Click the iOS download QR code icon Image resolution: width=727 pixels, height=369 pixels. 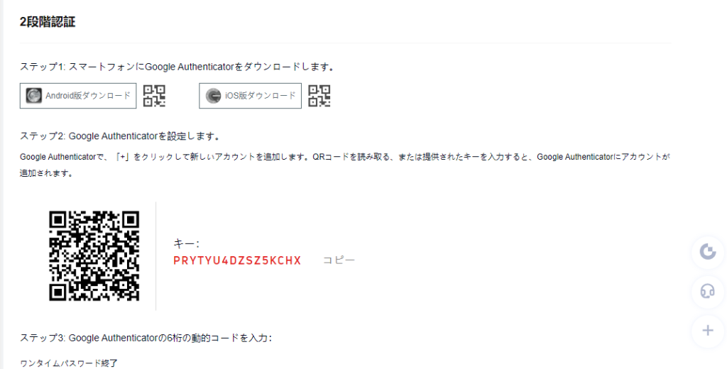pyautogui.click(x=319, y=96)
